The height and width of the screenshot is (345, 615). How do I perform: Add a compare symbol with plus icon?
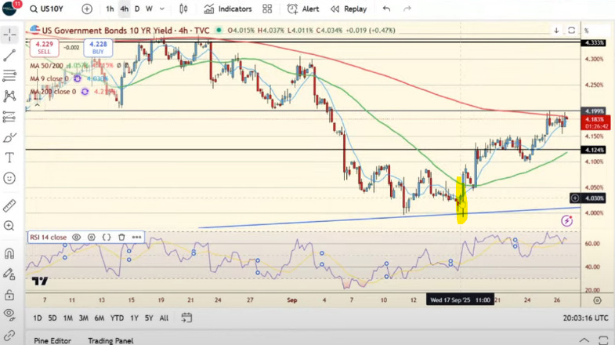(x=87, y=9)
